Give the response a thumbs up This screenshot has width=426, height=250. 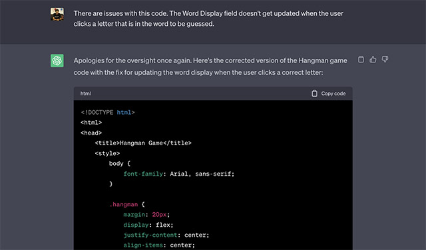click(373, 59)
